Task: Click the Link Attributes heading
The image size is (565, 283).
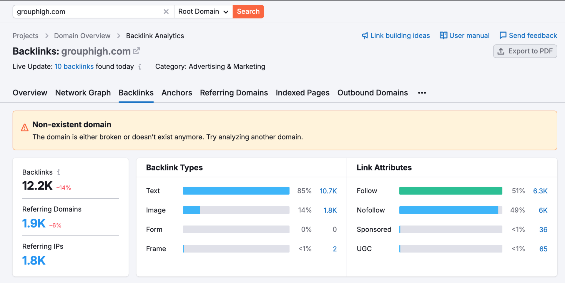Action: [x=384, y=168]
